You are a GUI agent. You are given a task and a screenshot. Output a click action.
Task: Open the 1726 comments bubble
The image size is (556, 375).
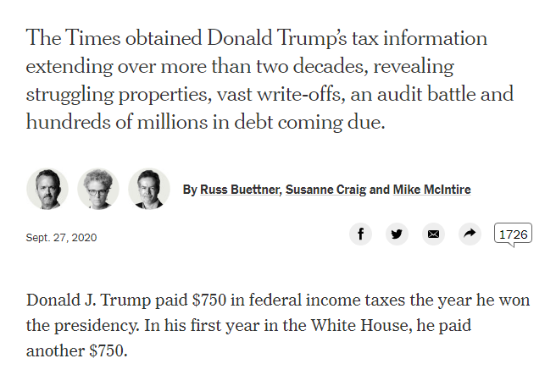[x=513, y=234]
